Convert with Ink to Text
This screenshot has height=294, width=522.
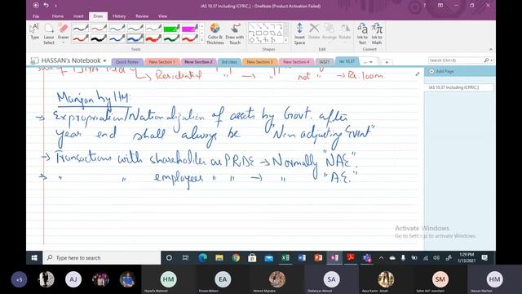(362, 33)
